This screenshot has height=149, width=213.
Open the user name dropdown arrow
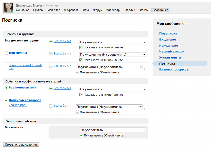[x=43, y=6]
